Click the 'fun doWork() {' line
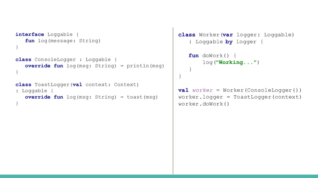 pyautogui.click(x=212, y=56)
